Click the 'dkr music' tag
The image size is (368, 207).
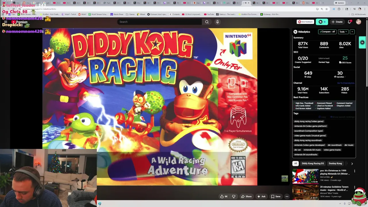click(349, 145)
